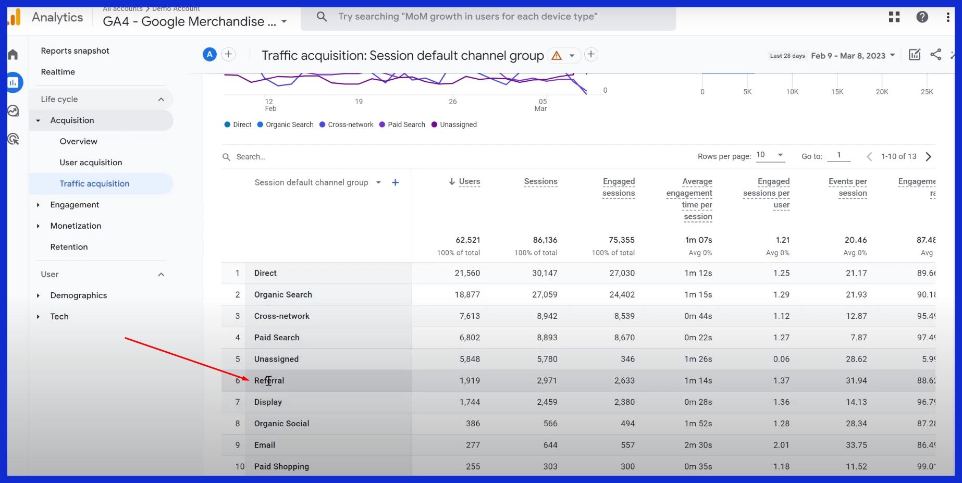Sort table by Engaged sessions column
The height and width of the screenshot is (483, 962).
[619, 187]
